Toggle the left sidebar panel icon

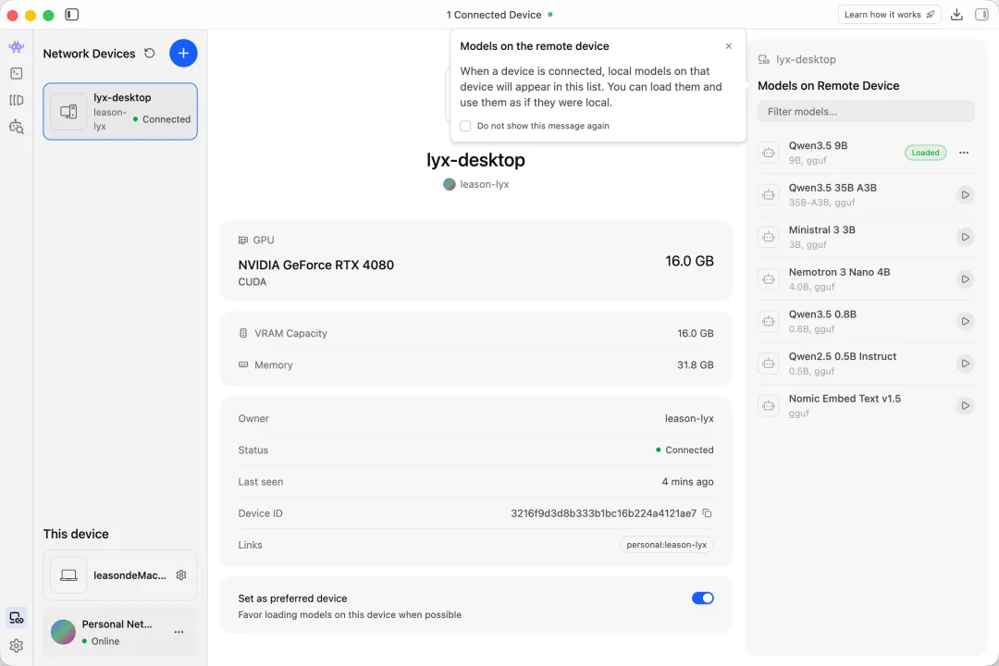72,15
